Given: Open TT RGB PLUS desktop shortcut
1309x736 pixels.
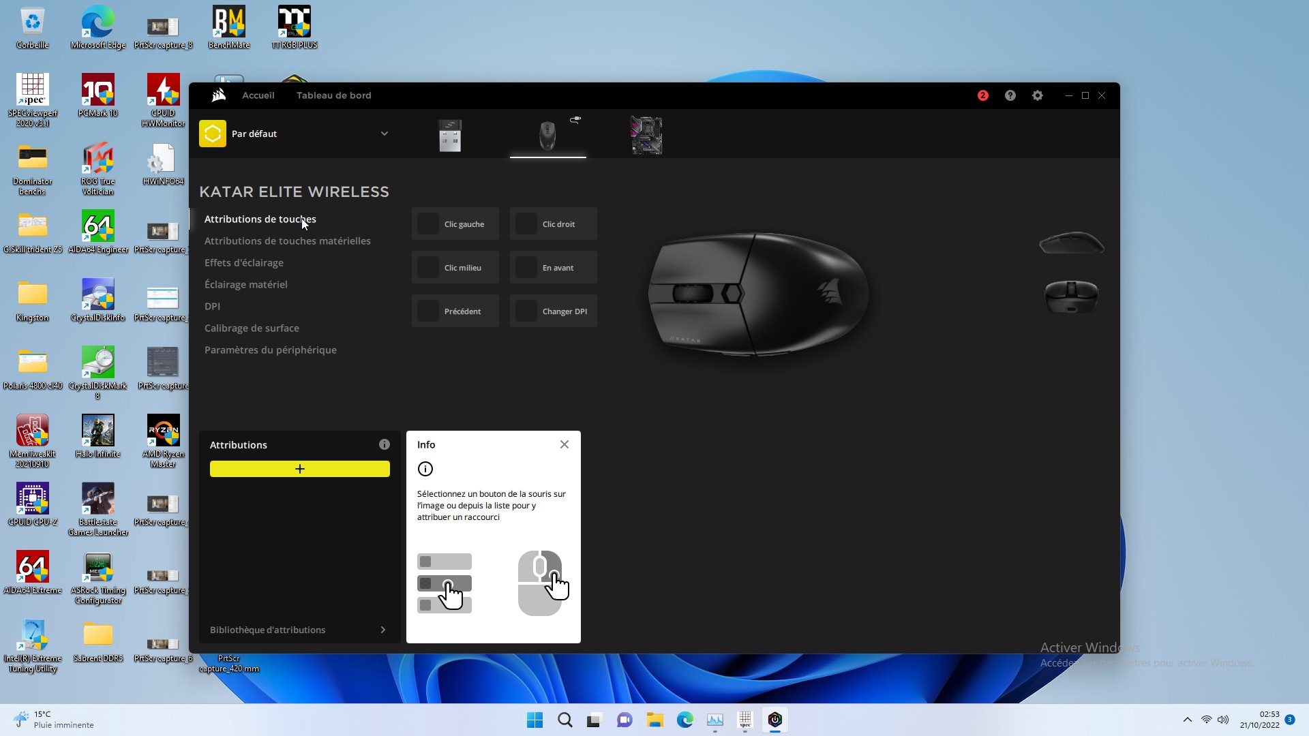Looking at the screenshot, I should [295, 29].
